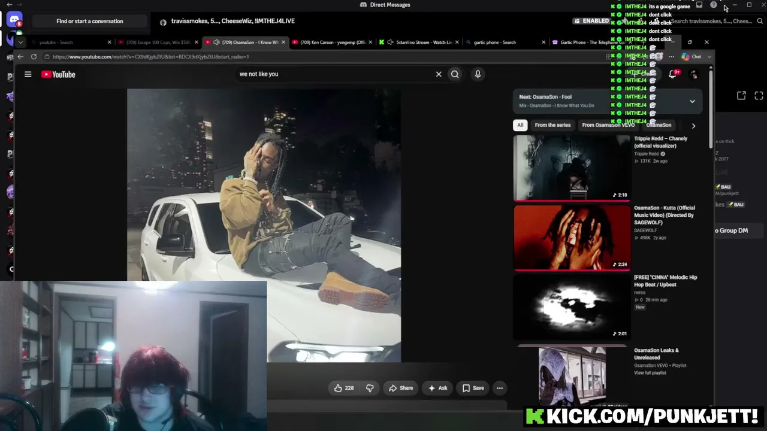767x431 pixels.
Task: Open the 'Trippie Redd – Chanely' title link
Action: point(661,142)
